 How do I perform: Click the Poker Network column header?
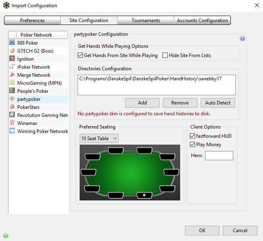pos(42,35)
